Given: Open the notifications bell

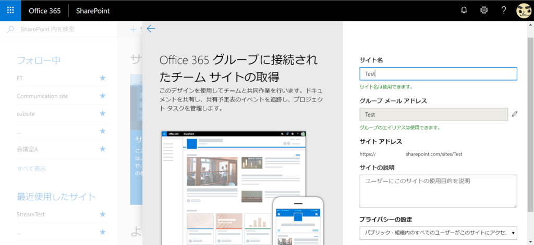Looking at the screenshot, I should coord(464,10).
